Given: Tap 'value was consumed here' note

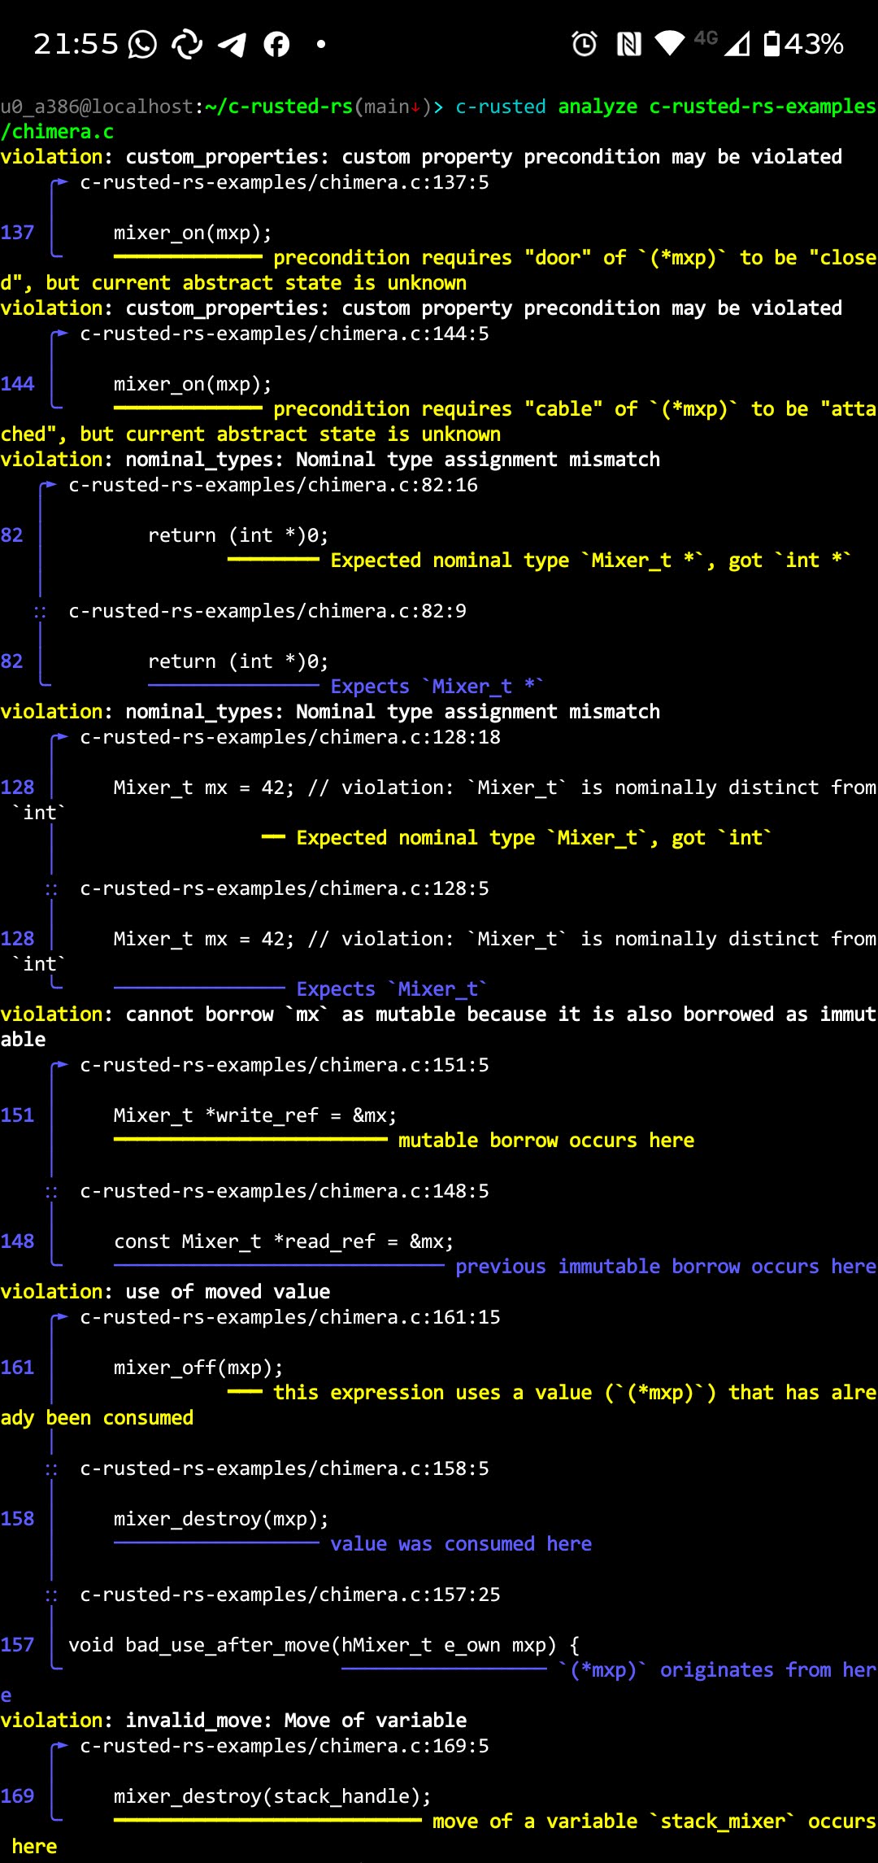Looking at the screenshot, I should tap(461, 1544).
